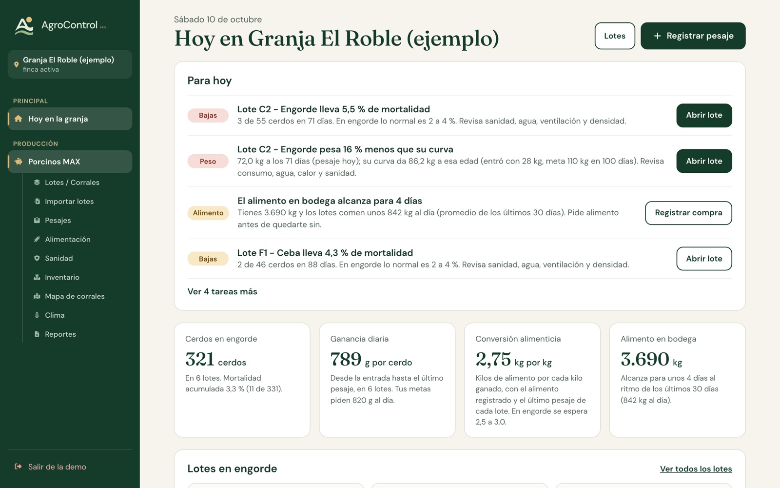Click the layers icon beside Lotes / Corrales
780x488 pixels.
click(x=37, y=182)
